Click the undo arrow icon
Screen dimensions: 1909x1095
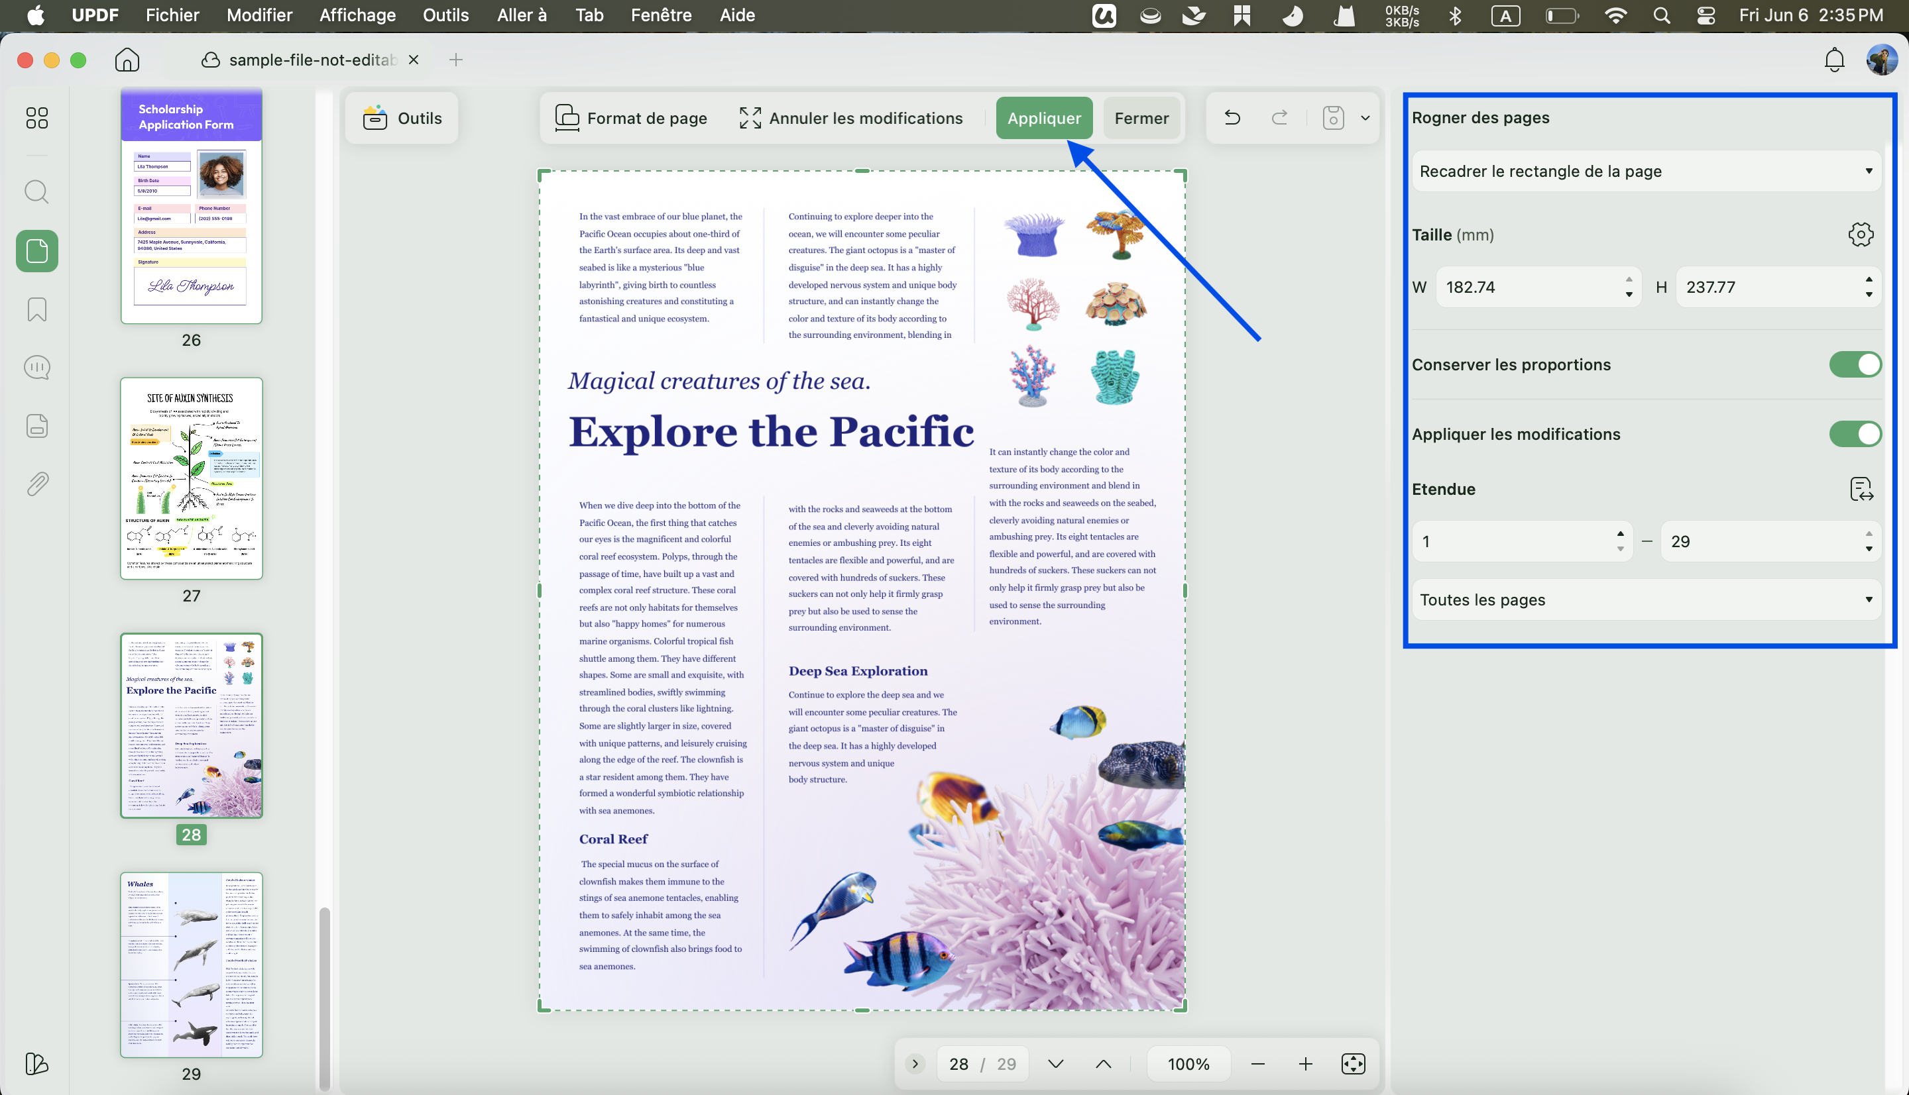pos(1232,118)
